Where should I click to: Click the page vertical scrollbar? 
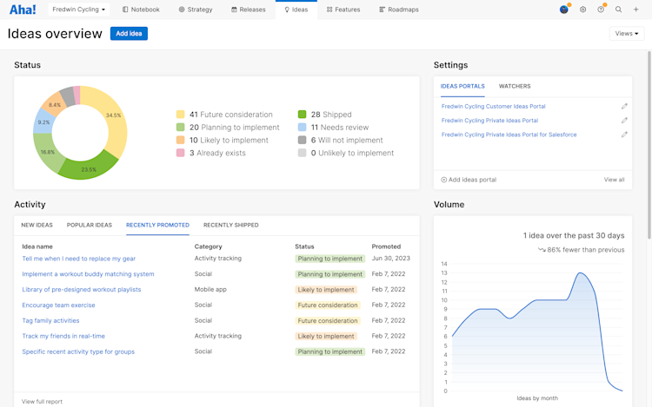[649, 145]
